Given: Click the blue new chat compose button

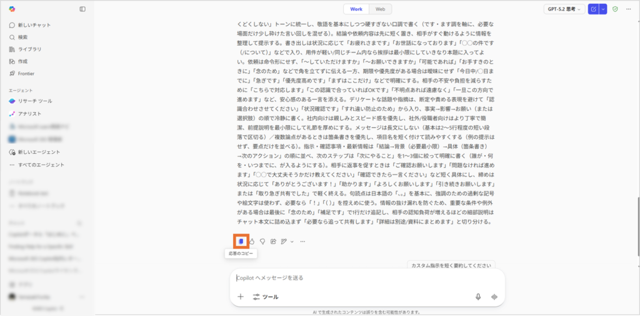Looking at the screenshot, I should click(593, 9).
